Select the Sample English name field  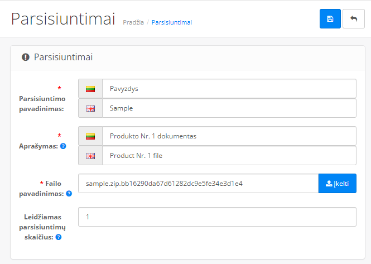(x=229, y=108)
